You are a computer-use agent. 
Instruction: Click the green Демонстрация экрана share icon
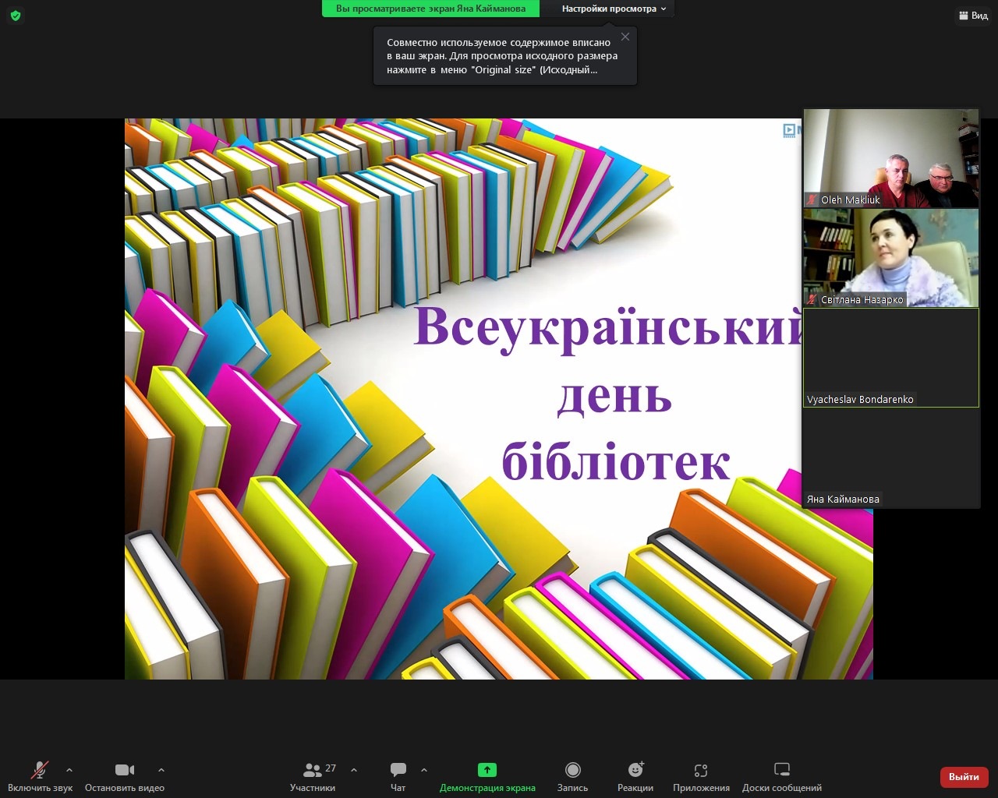pos(487,770)
